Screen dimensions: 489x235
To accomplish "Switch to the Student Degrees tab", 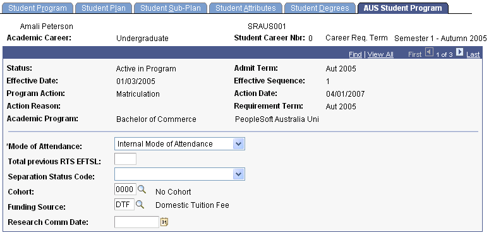I will (x=320, y=8).
